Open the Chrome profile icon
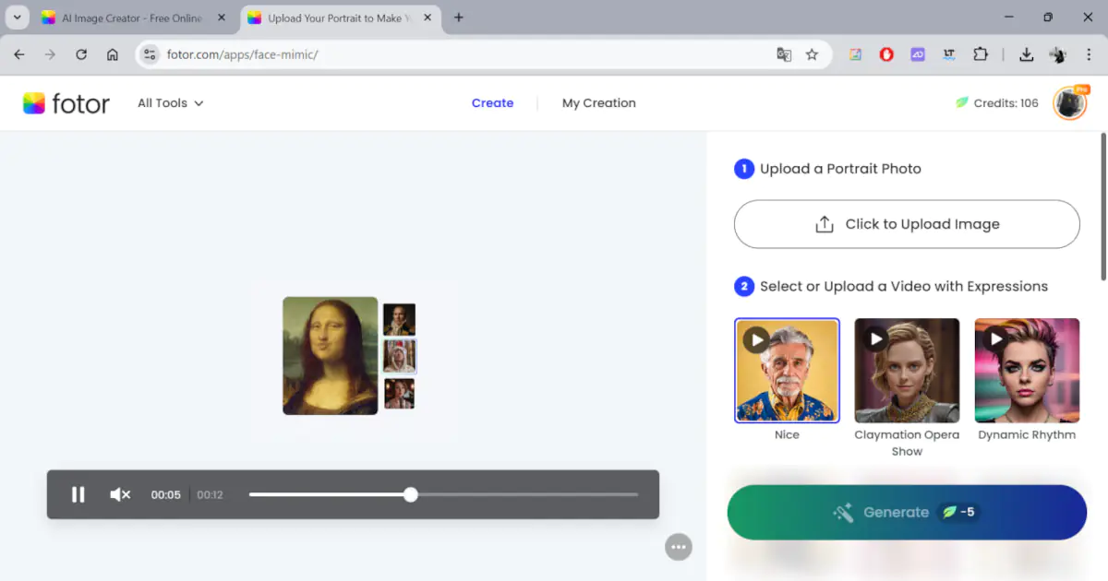Screen dimensions: 1108x581 click(1058, 54)
